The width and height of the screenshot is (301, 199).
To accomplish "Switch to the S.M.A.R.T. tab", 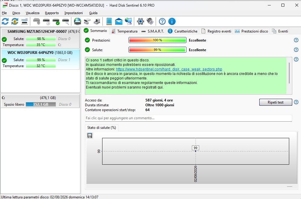I will (x=153, y=31).
